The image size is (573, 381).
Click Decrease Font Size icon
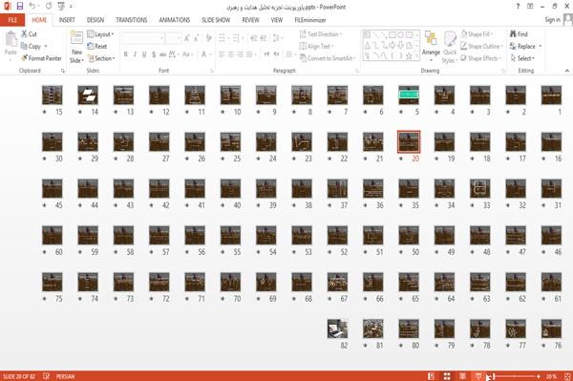click(x=197, y=38)
